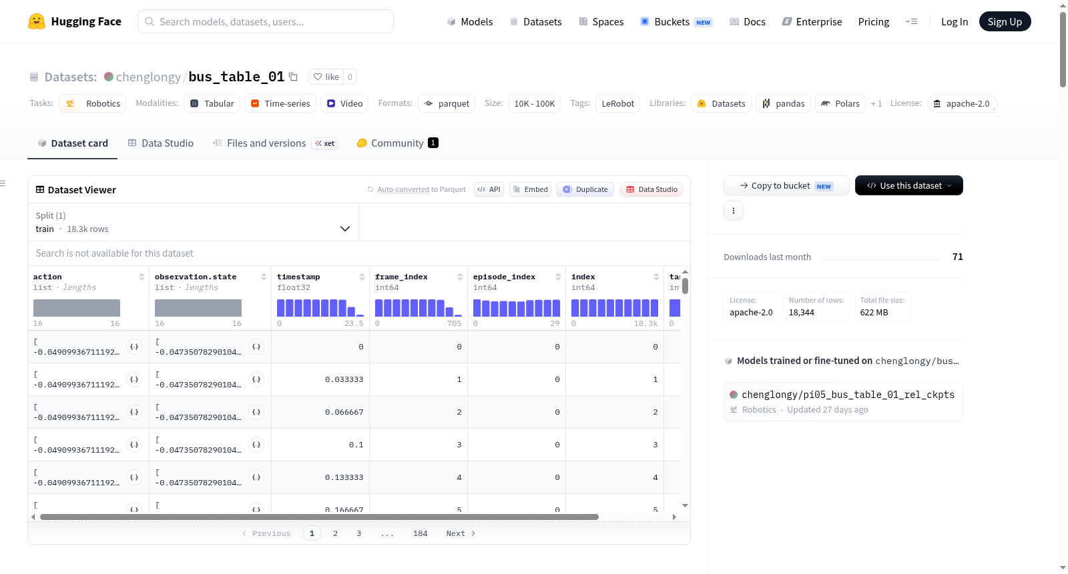Sort by the observation.state column
Image resolution: width=1068 pixels, height=574 pixels.
pos(264,277)
